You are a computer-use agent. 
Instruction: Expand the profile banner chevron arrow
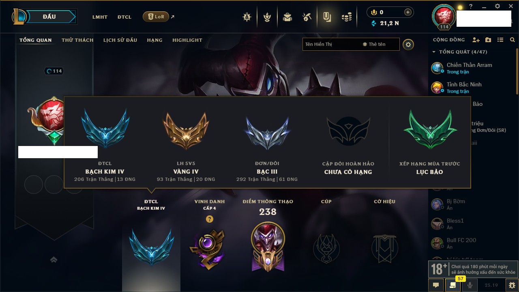pyautogui.click(x=54, y=260)
